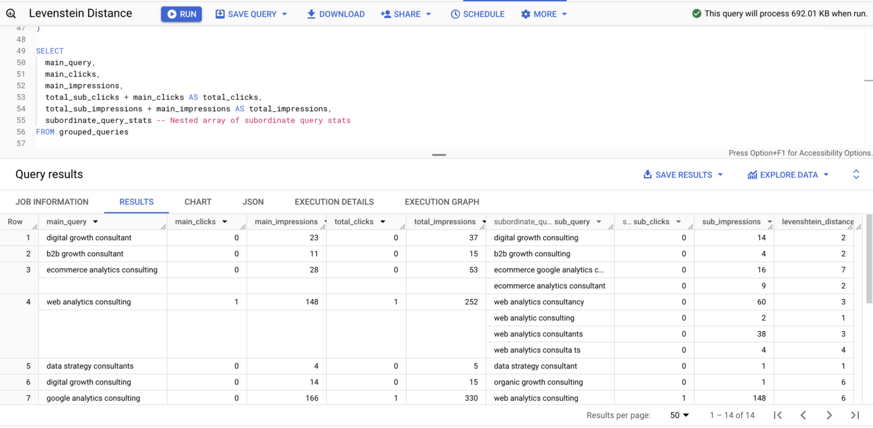Open the More options gear icon
The image size is (873, 428).
(x=525, y=14)
